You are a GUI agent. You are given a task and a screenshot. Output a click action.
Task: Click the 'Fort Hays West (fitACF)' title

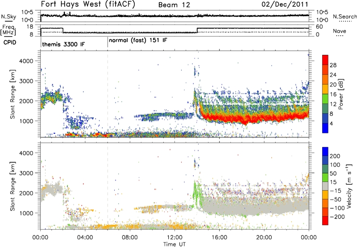pos(88,4)
